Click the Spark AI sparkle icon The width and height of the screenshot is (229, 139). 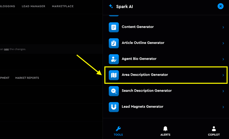click(x=111, y=6)
